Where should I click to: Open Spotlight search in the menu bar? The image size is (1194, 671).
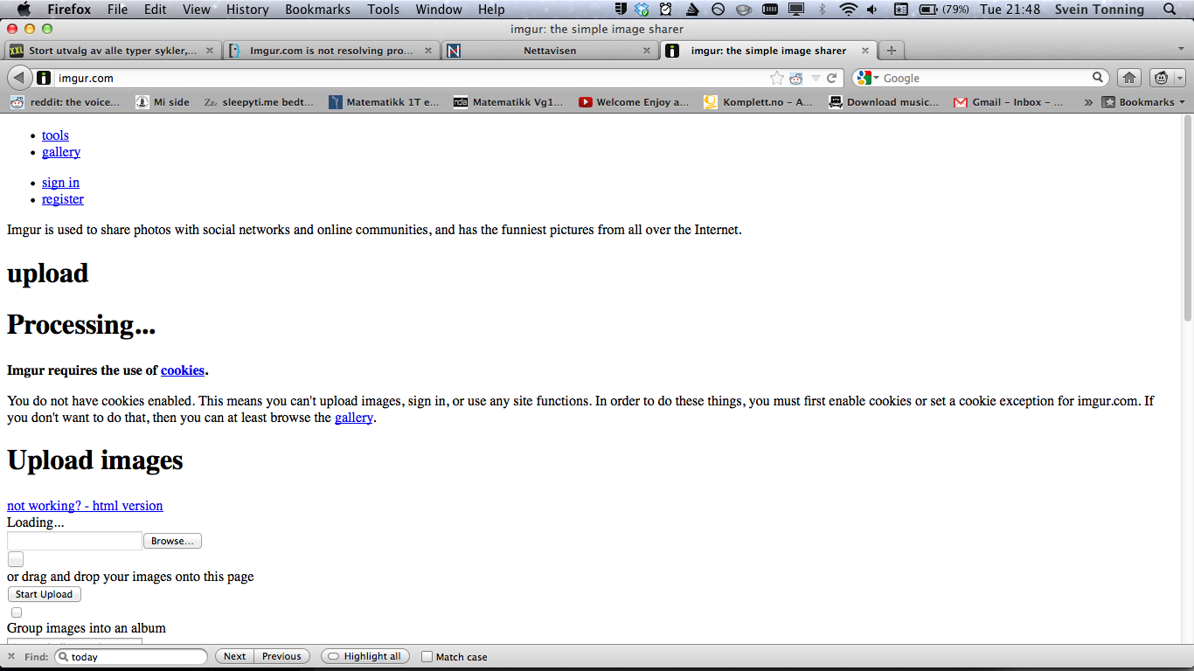[1170, 10]
